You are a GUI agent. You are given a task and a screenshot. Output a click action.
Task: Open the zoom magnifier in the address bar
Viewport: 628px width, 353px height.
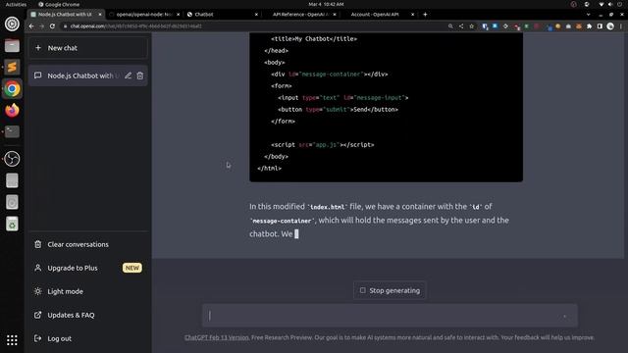click(x=450, y=26)
